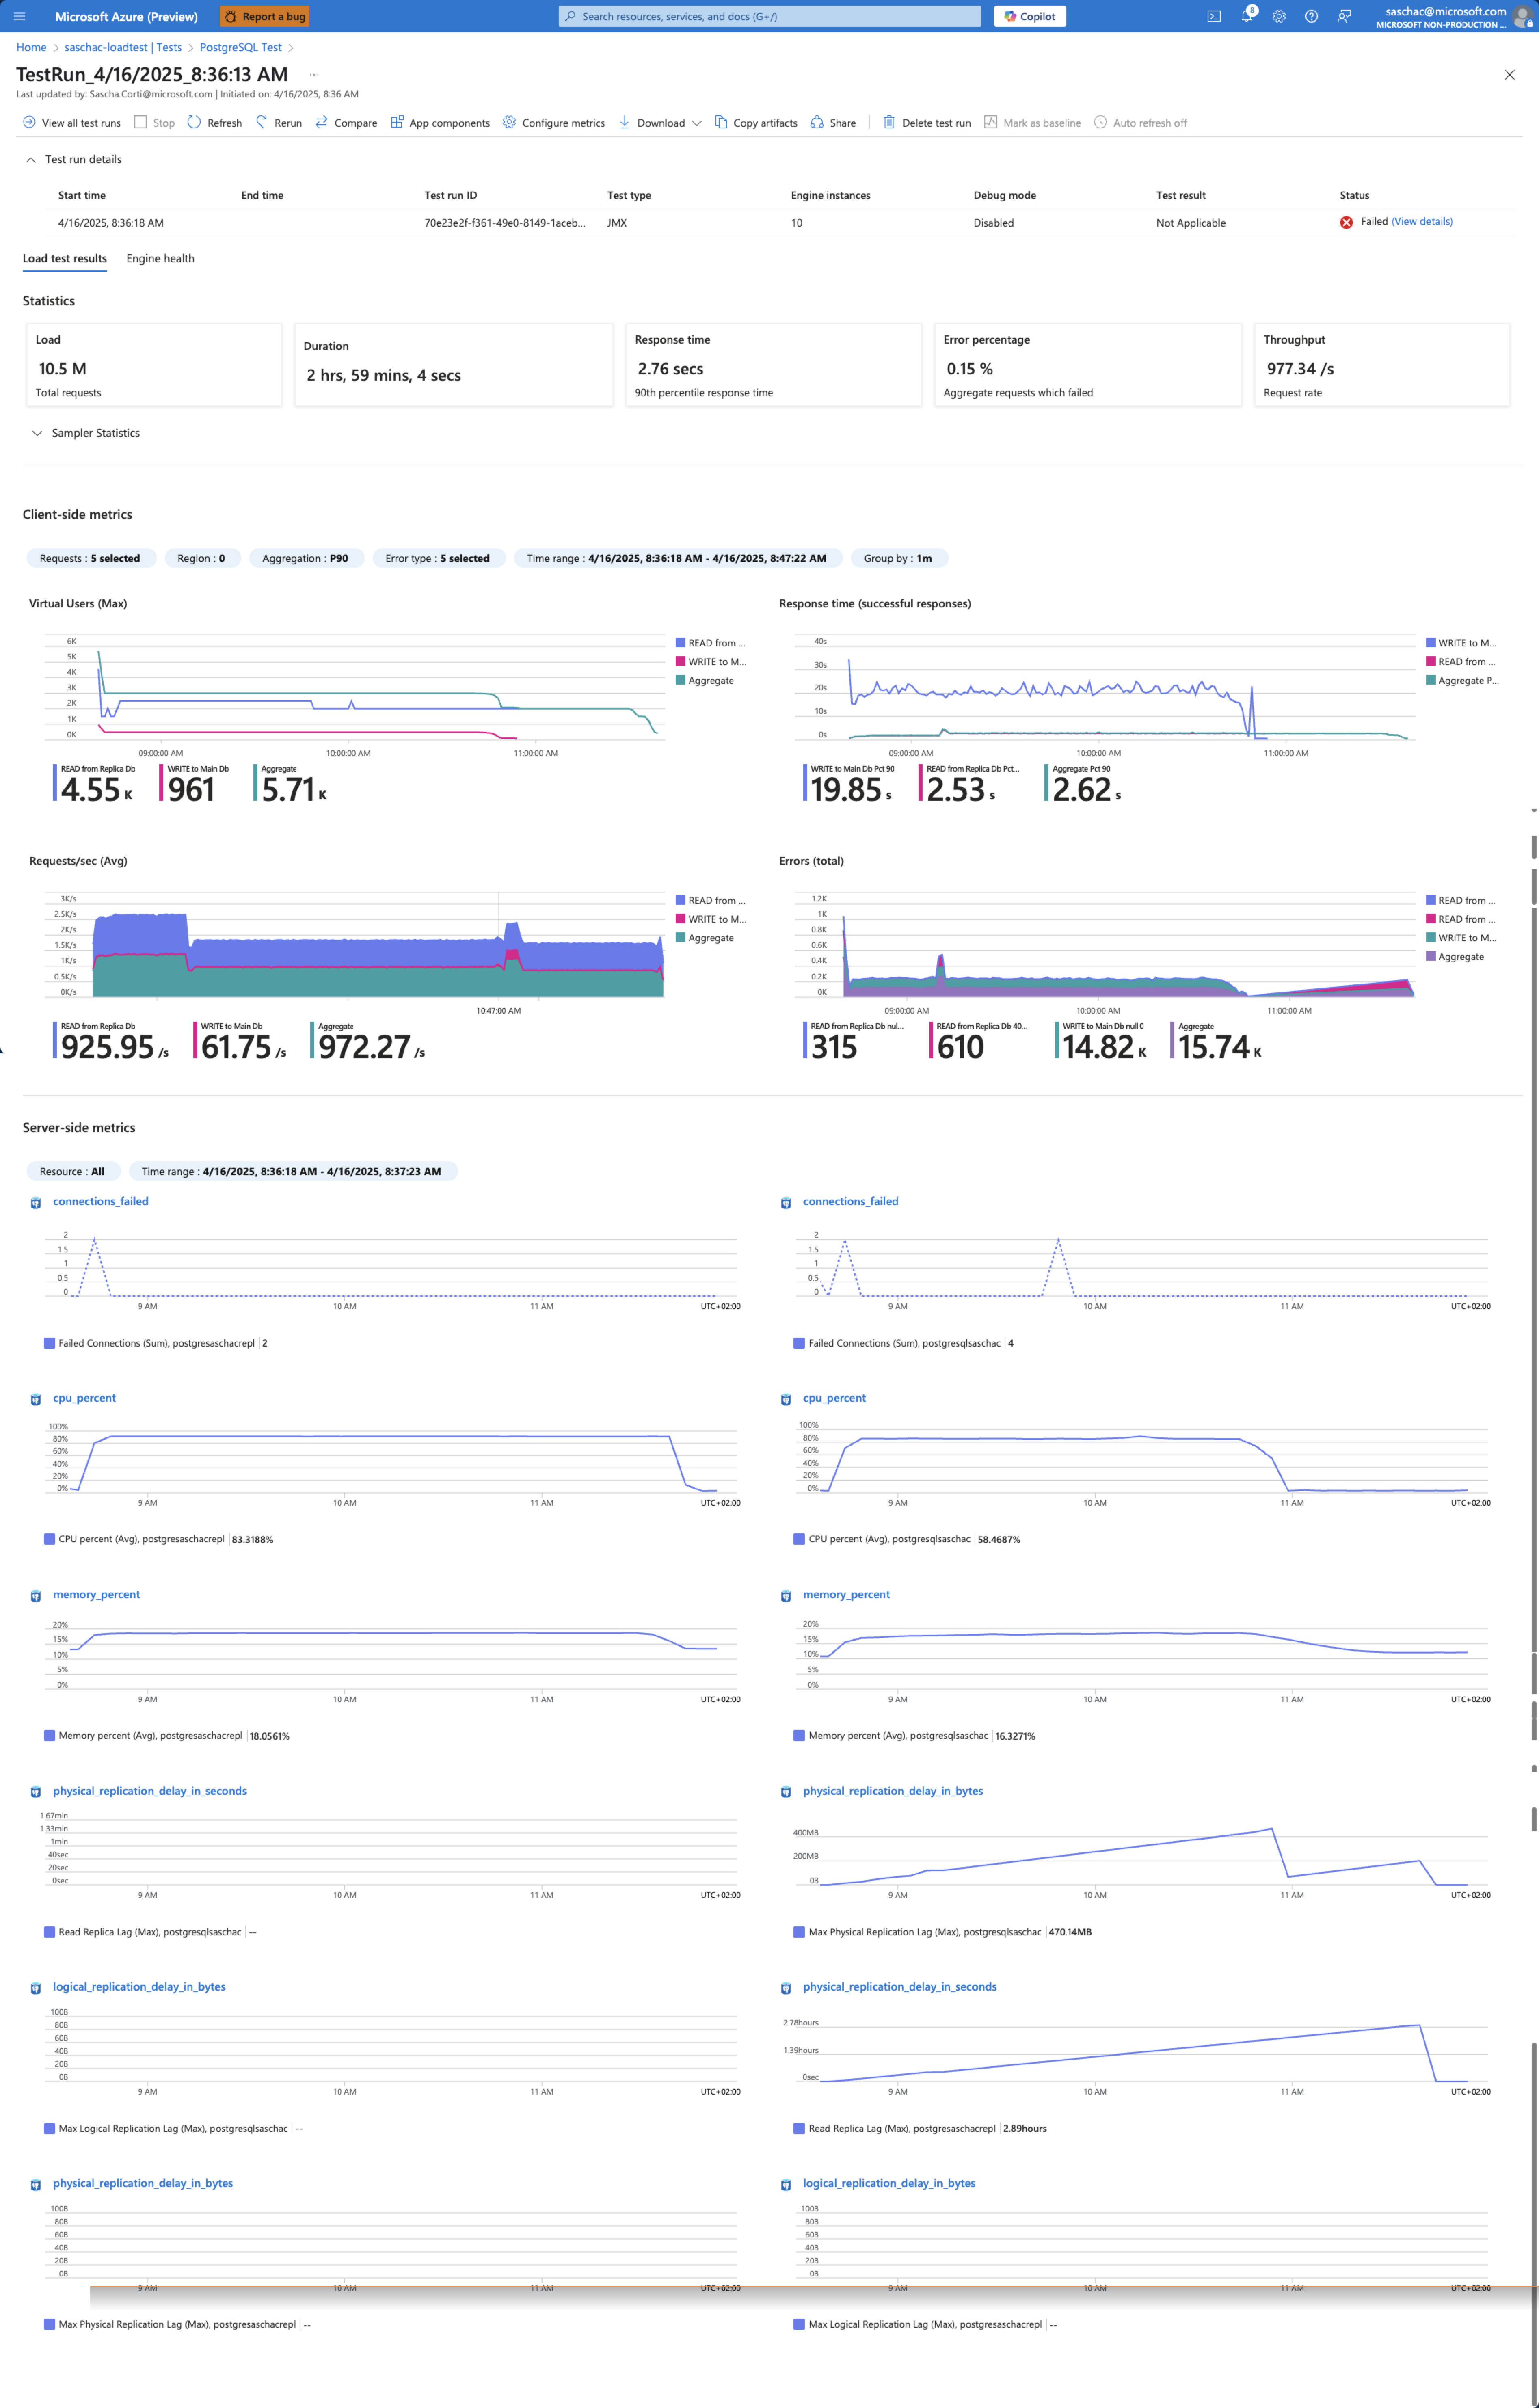Open the help question mark menu
This screenshot has width=1539, height=2408.
tap(1311, 16)
